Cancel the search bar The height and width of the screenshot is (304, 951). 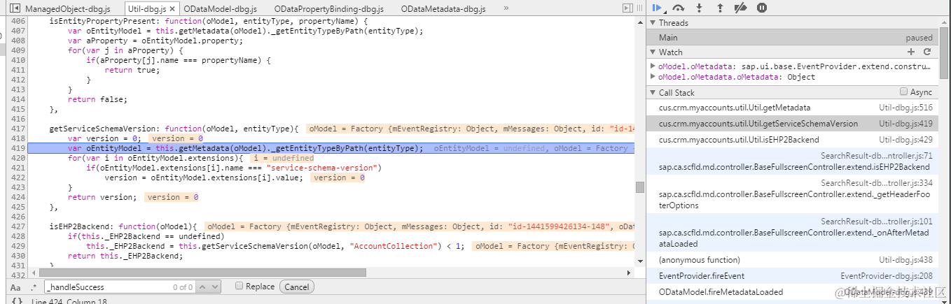coord(296,287)
